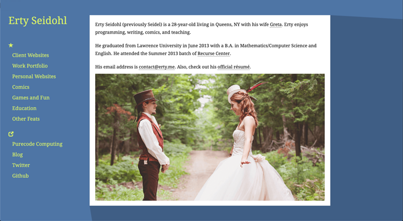403x221 pixels.
Task: Select the Comics menu item
Action: click(x=20, y=87)
